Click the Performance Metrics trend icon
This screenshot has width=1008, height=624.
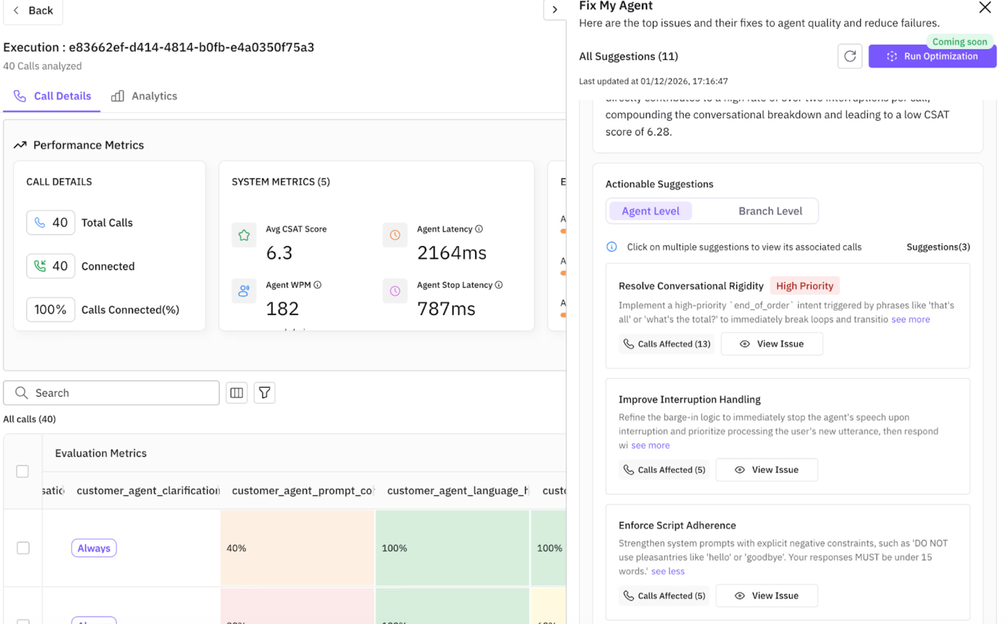[20, 145]
